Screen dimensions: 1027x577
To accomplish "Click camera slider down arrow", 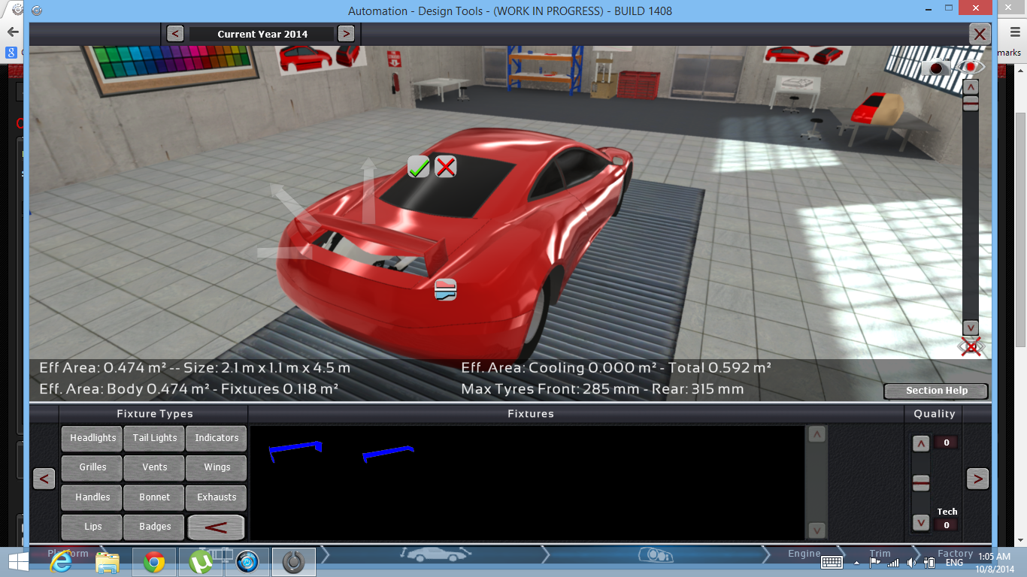I will click(x=971, y=328).
